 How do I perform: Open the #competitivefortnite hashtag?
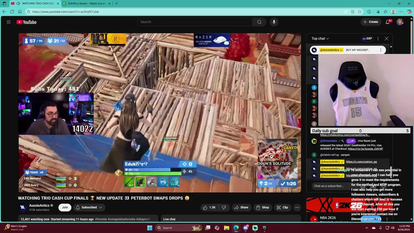(121, 219)
